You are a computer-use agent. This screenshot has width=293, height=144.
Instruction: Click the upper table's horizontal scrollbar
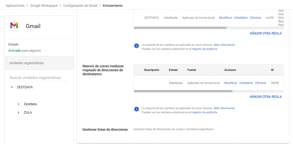(x=180, y=28)
